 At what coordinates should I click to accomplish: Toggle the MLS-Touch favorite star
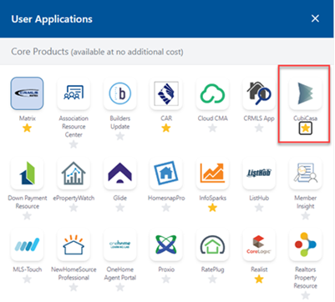[x=27, y=279]
